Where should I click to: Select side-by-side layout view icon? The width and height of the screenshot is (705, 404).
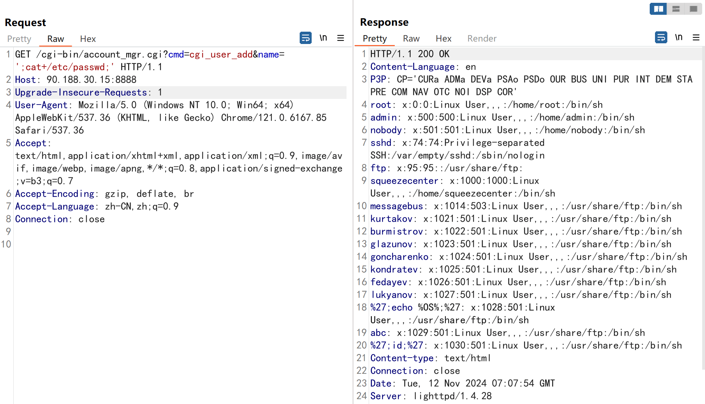click(658, 9)
